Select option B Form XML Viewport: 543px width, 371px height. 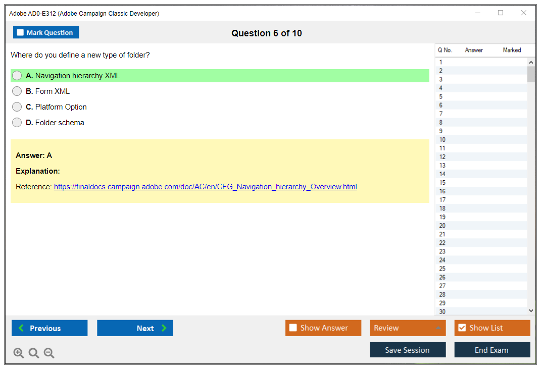click(17, 91)
